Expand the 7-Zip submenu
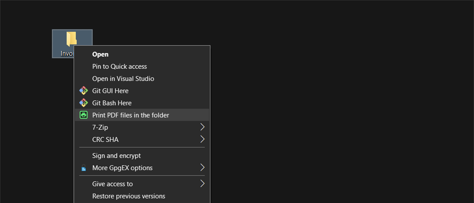Viewport: 474px width, 203px height. 202,127
